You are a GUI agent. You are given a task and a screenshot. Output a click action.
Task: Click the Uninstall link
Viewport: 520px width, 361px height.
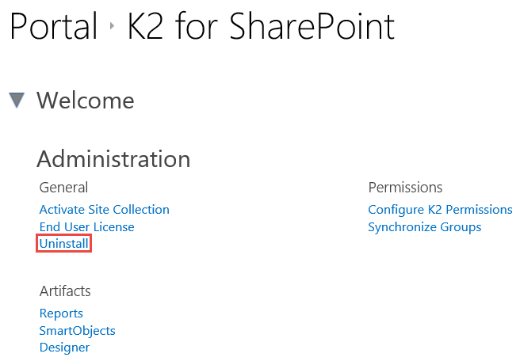[x=64, y=245]
